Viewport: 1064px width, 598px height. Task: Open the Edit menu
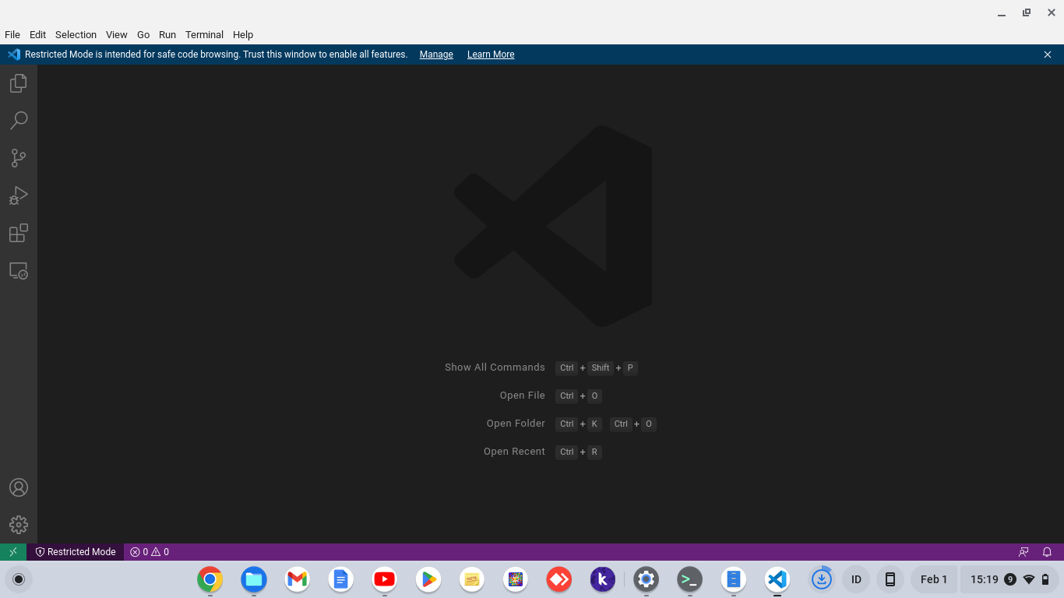pos(37,35)
